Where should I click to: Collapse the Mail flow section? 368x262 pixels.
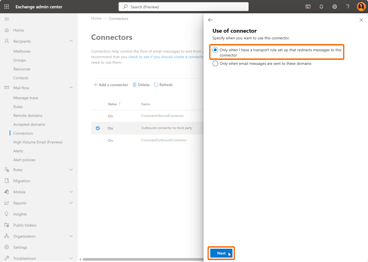click(x=71, y=88)
